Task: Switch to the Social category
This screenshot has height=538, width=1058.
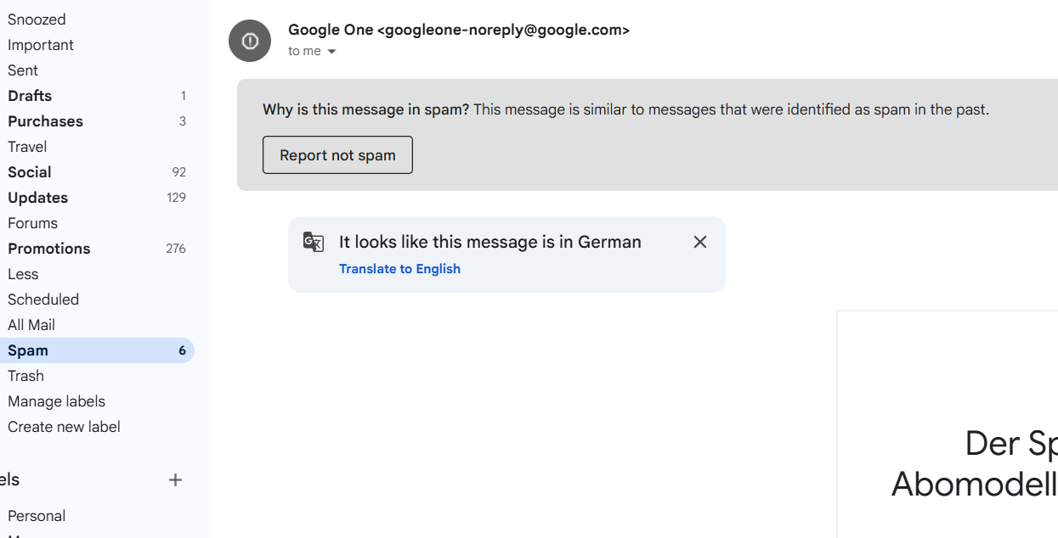Action: click(x=29, y=171)
